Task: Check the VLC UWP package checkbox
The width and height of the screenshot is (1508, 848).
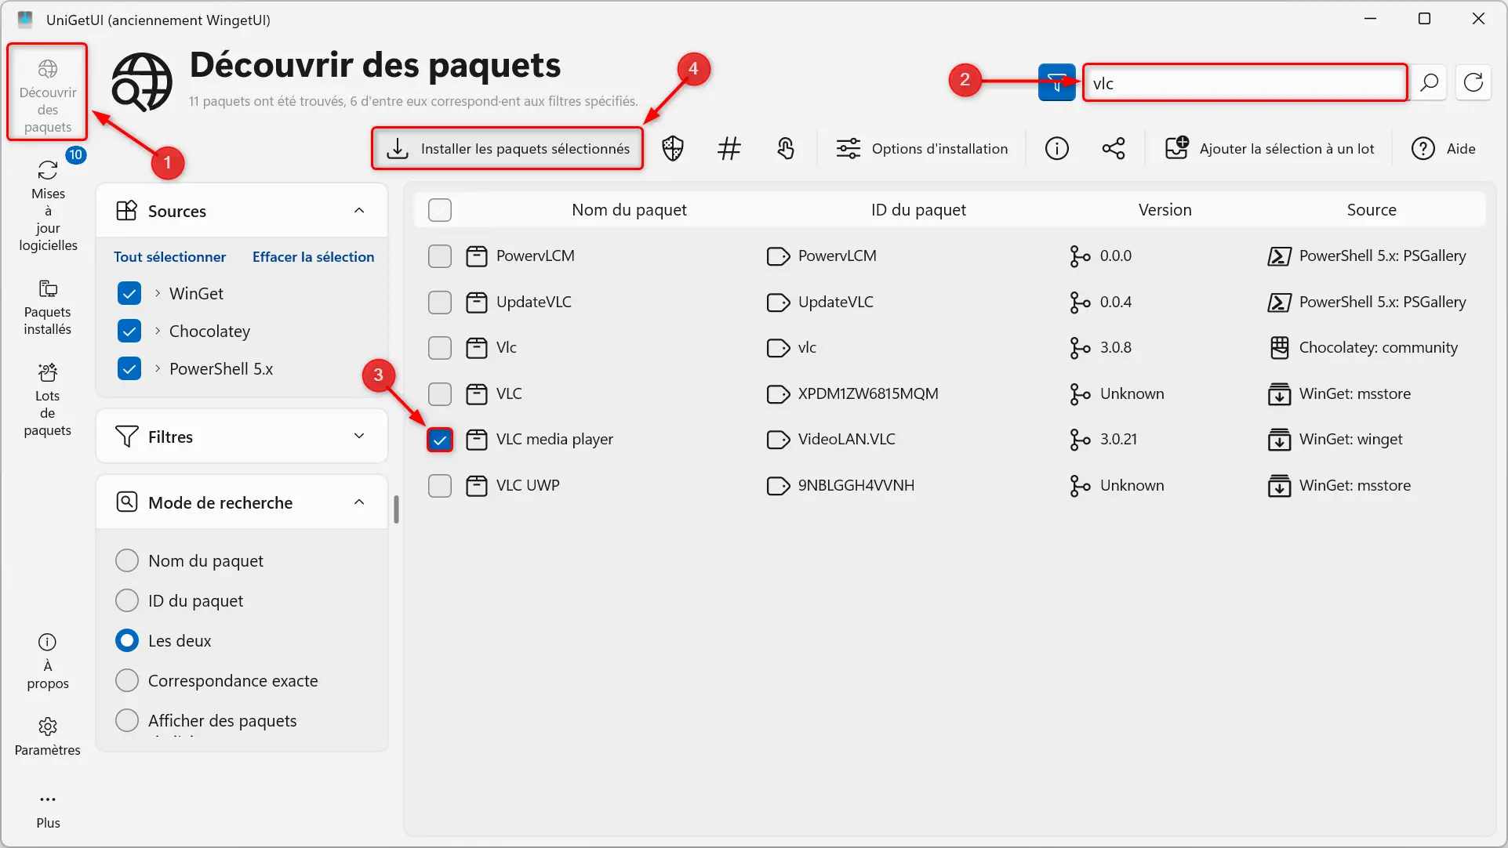Action: [440, 486]
